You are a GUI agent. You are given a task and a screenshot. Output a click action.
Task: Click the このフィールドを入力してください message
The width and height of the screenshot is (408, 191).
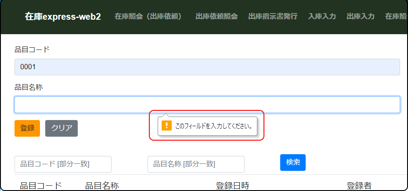[213, 126]
